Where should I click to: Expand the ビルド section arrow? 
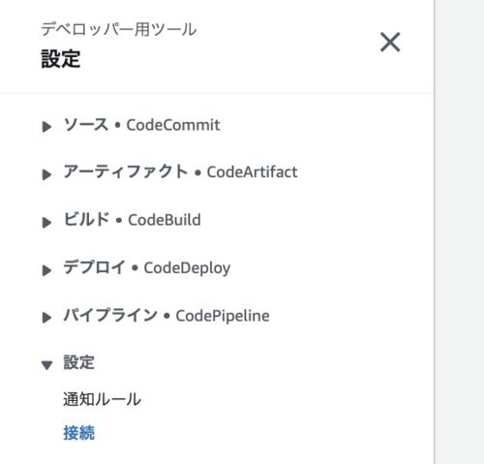[46, 222]
